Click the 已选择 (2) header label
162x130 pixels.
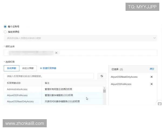coord(117,69)
